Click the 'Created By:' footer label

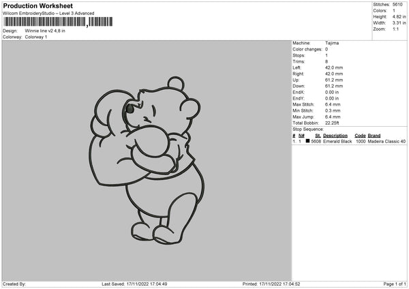click(14, 284)
